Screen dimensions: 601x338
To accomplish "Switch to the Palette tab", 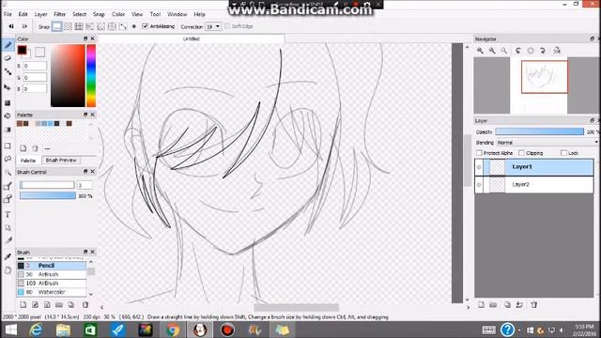I will coord(27,161).
